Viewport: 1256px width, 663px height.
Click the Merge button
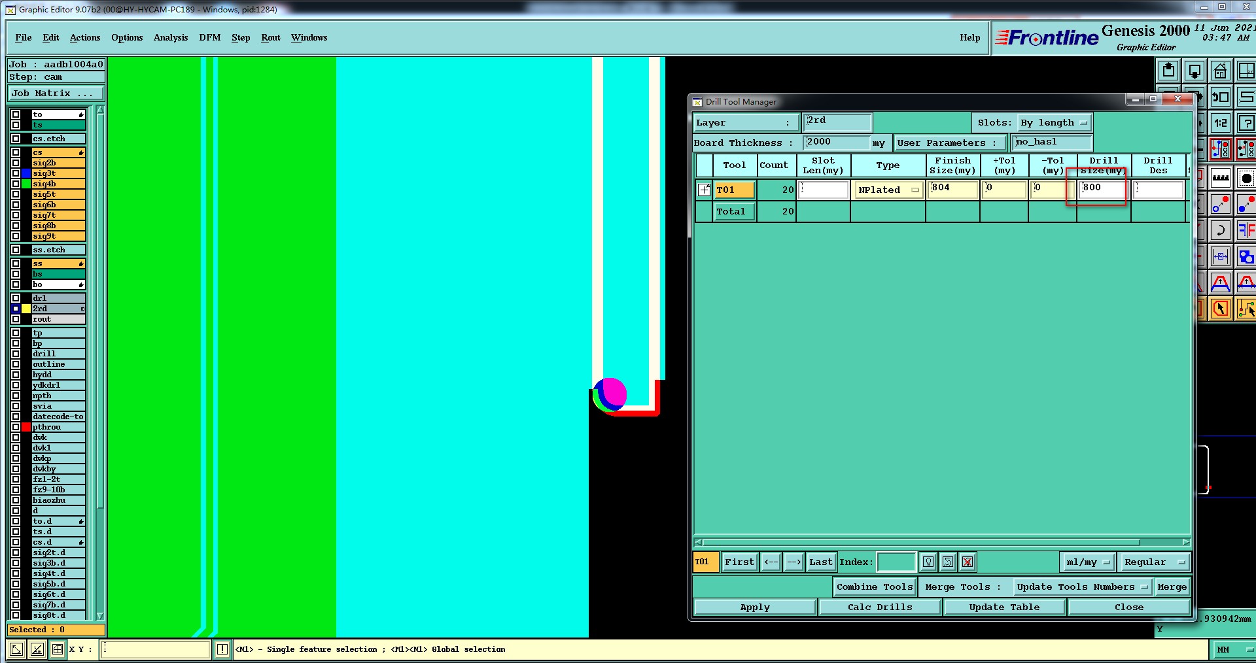1172,587
